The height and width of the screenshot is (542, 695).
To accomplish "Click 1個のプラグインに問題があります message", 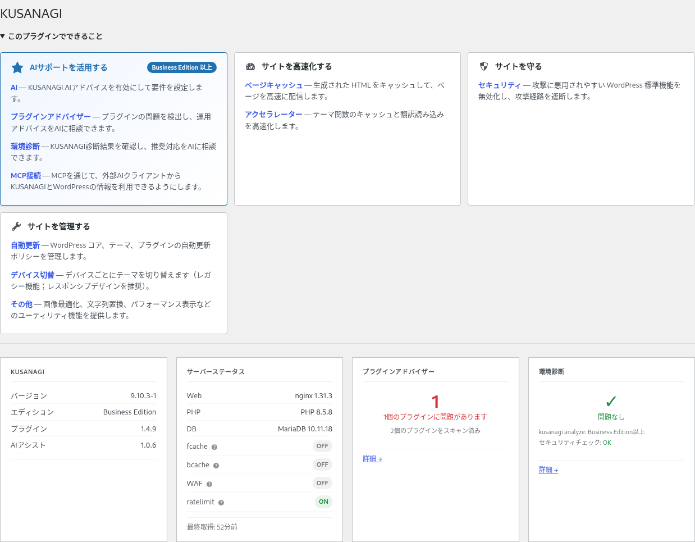I will pos(435,417).
